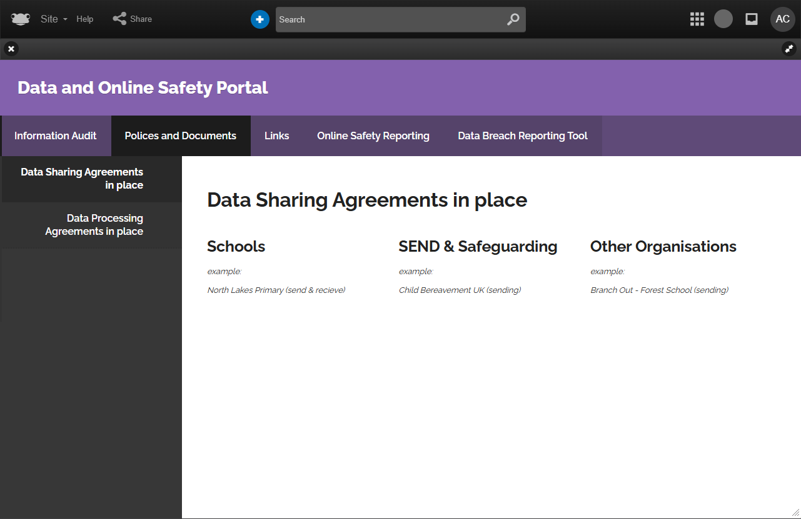
Task: Select Data Processing Agreements in place
Action: point(94,225)
